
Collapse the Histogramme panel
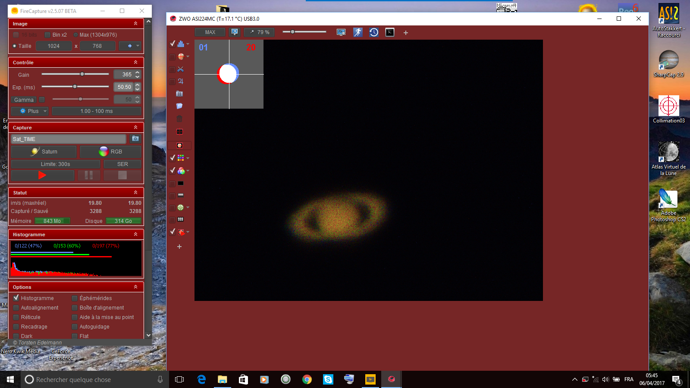[135, 235]
